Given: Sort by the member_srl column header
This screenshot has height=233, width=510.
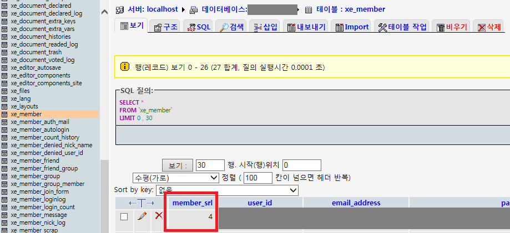Looking at the screenshot, I should coord(192,203).
